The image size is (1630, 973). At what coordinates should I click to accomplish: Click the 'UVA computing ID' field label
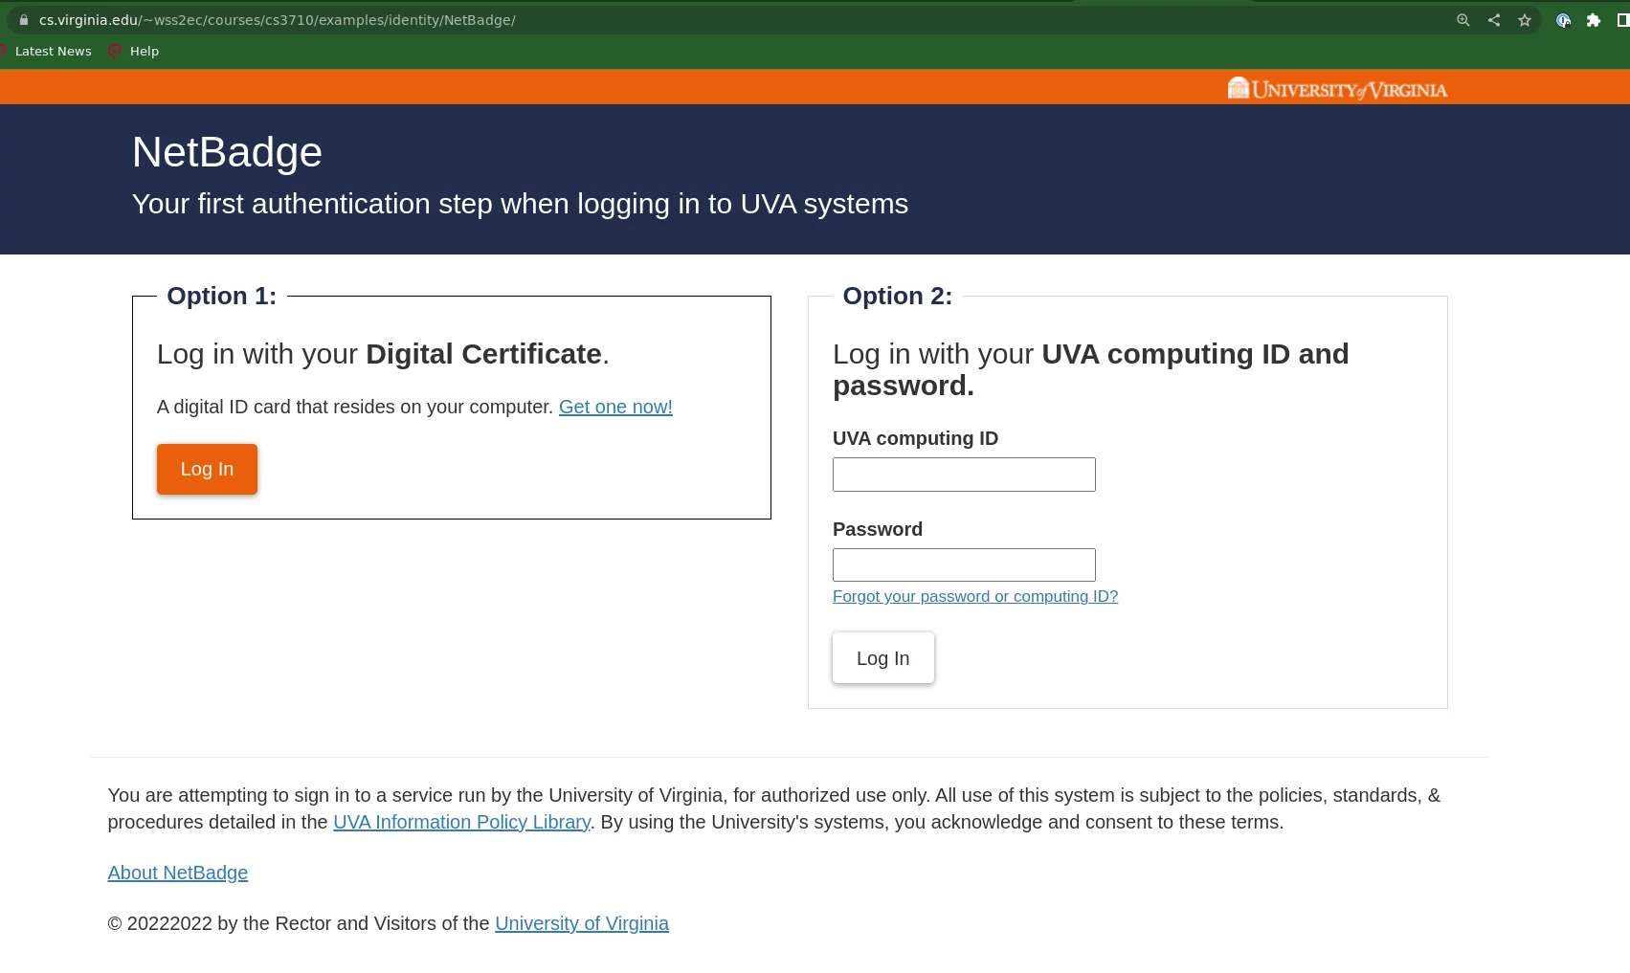point(915,438)
